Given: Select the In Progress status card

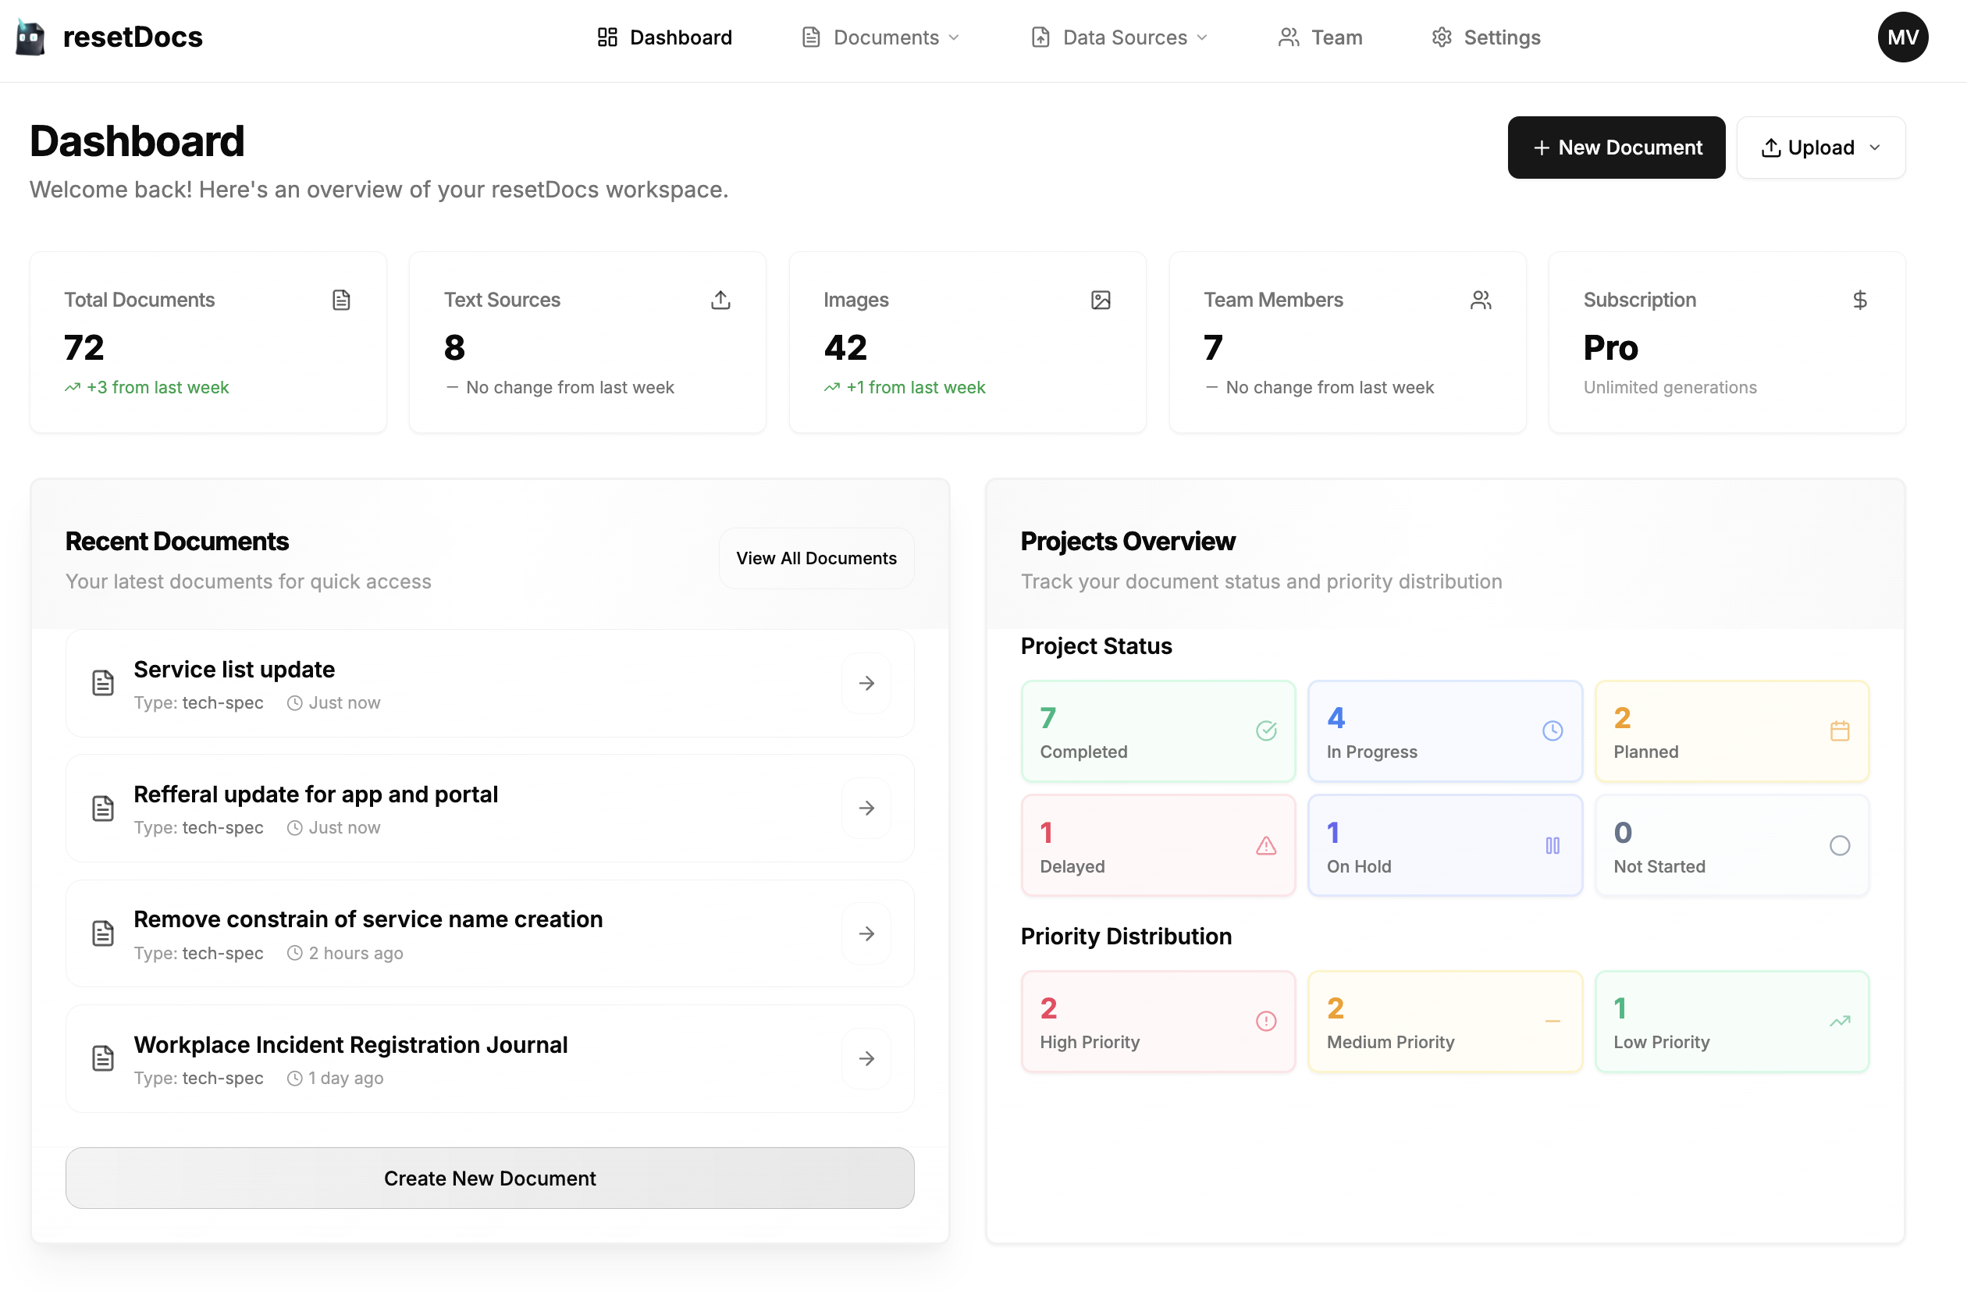Looking at the screenshot, I should click(1444, 731).
